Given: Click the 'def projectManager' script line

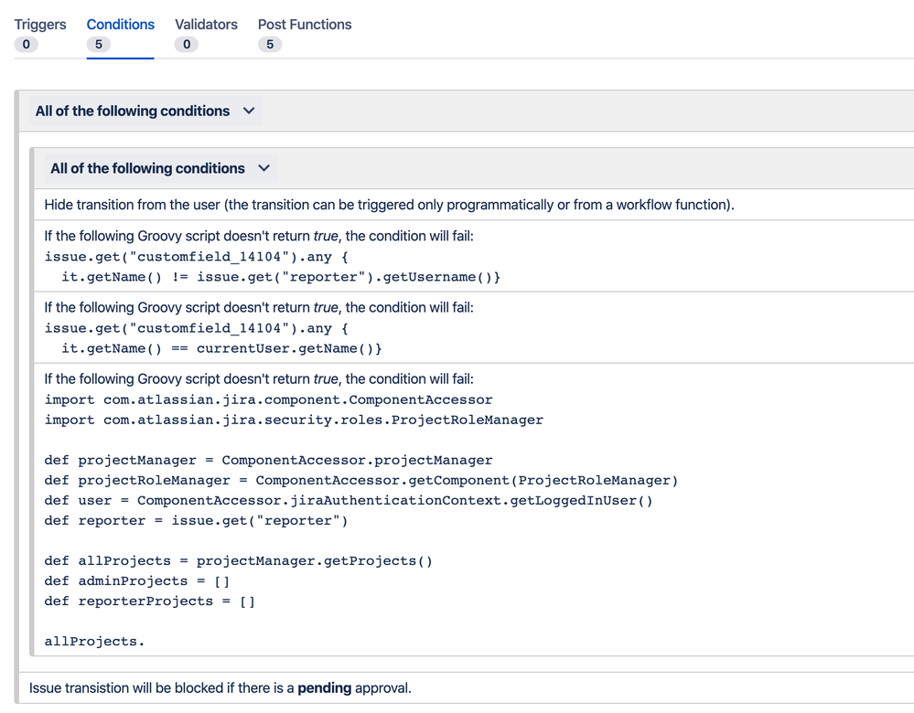Looking at the screenshot, I should coord(268,460).
